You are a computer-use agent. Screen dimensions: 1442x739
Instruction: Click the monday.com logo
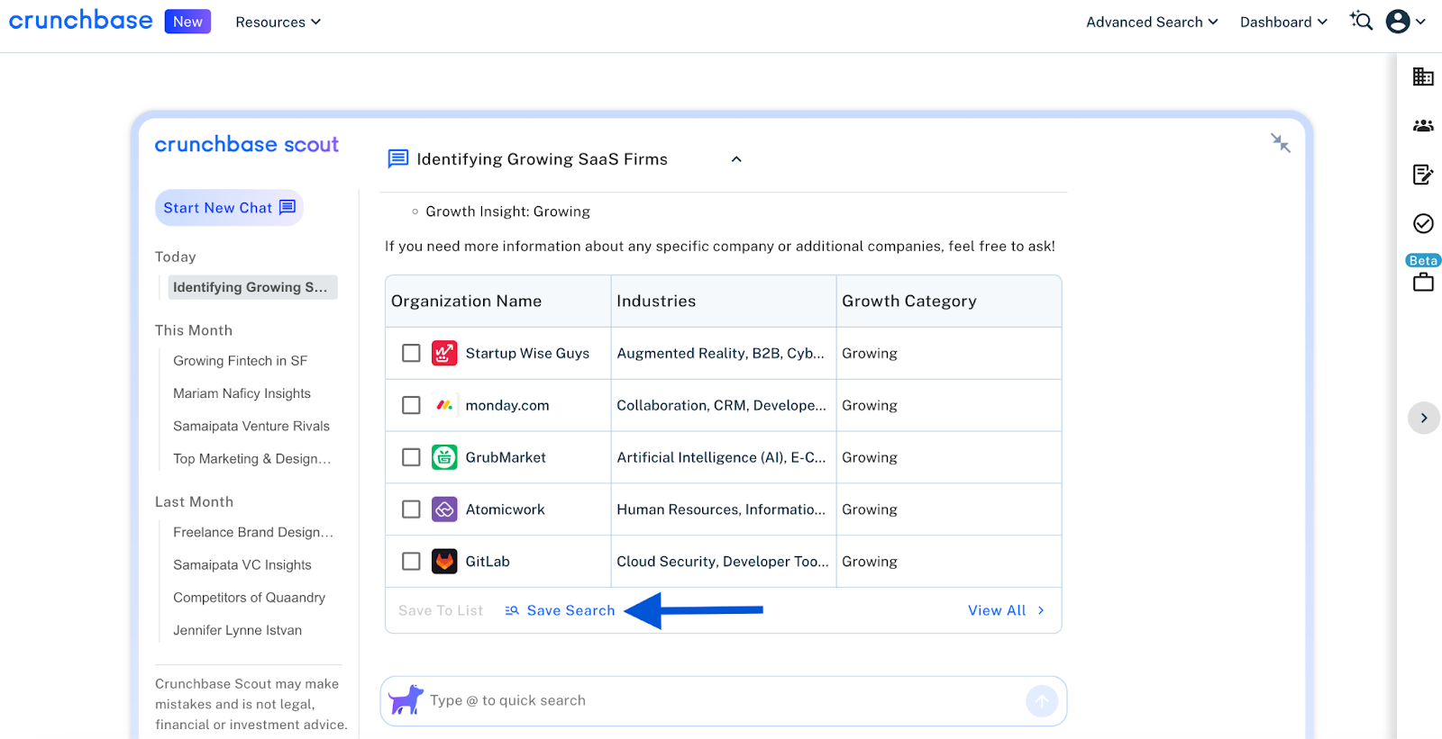click(x=444, y=405)
